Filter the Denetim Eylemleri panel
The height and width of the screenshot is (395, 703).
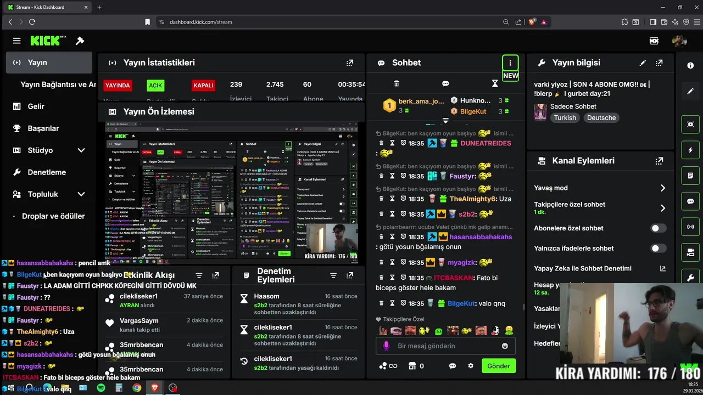(333, 275)
